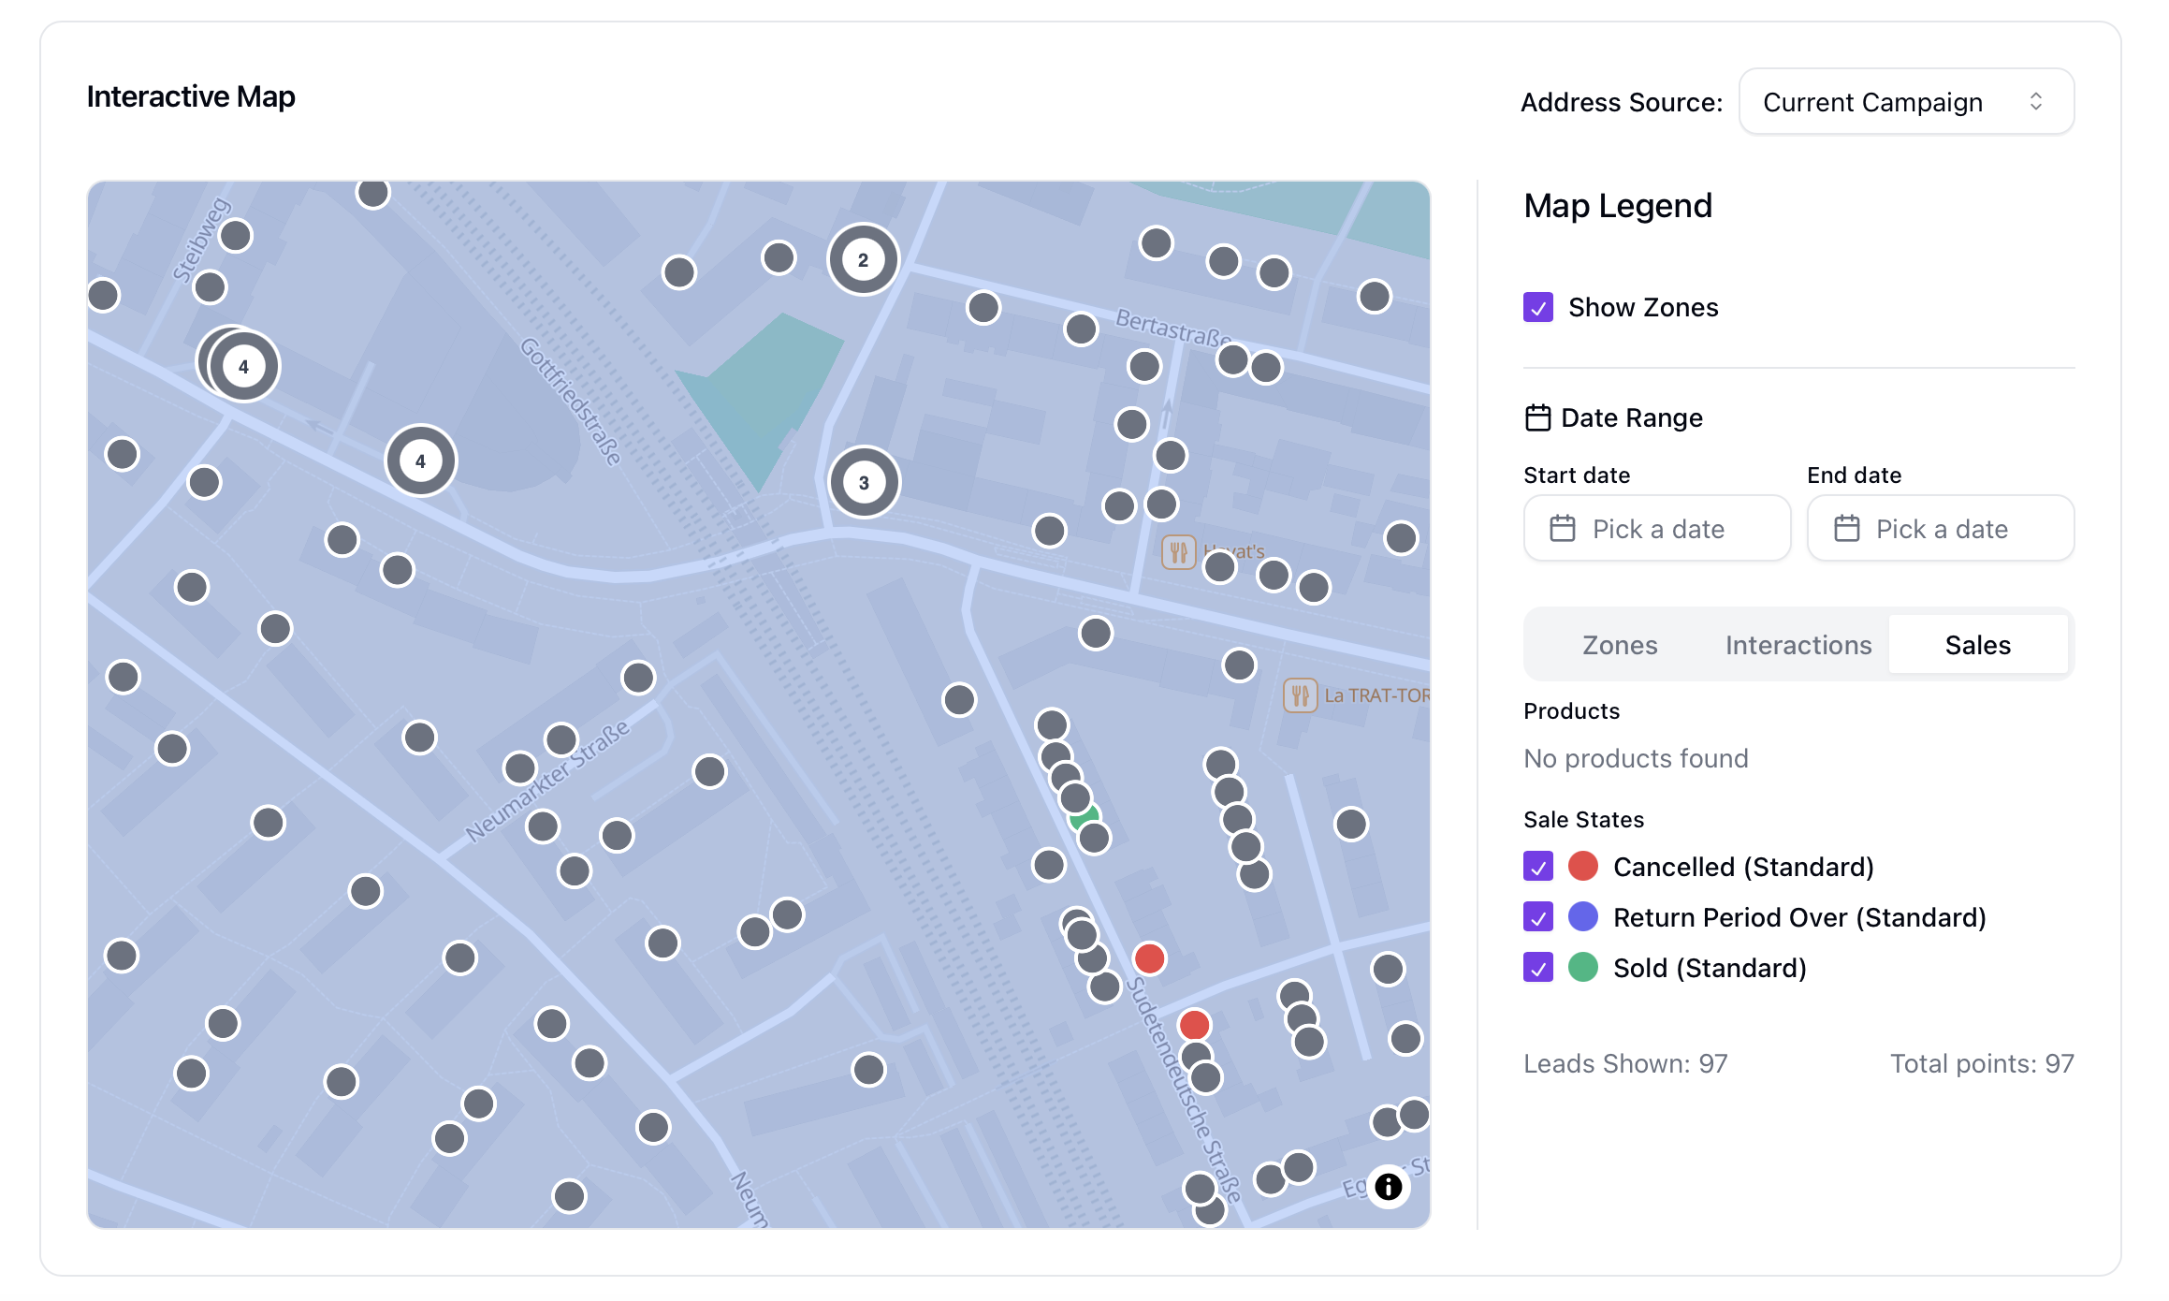Switch to the Interactions tab
Image resolution: width=2169 pixels, height=1301 pixels.
point(1798,645)
